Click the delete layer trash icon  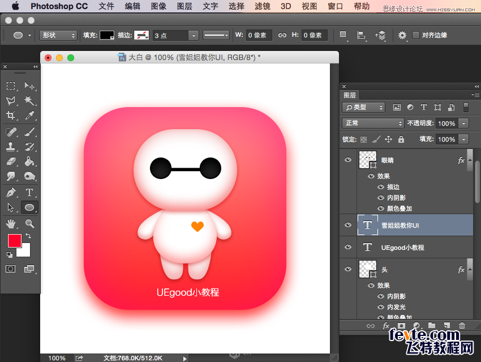(462, 326)
